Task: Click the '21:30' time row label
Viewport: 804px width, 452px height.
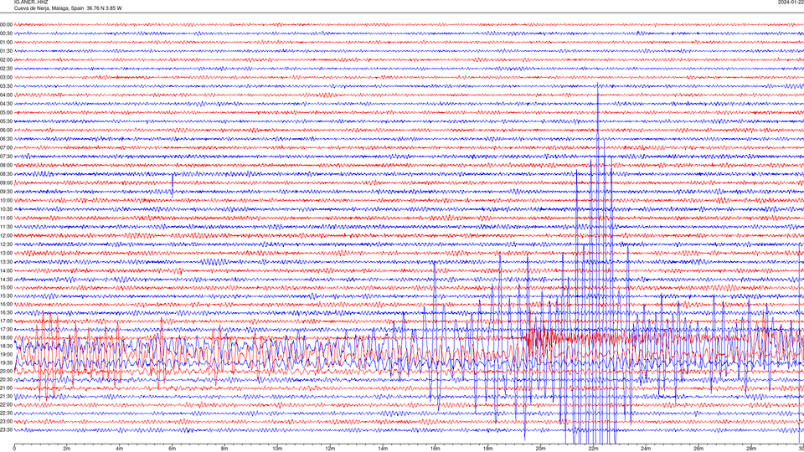Action: [6, 396]
